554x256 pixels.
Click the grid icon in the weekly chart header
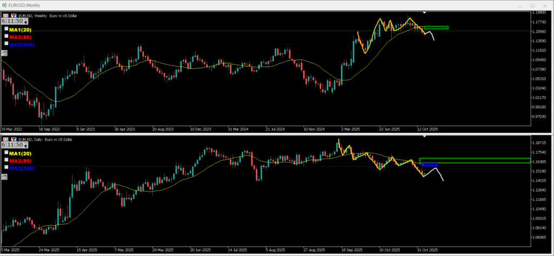[5, 16]
